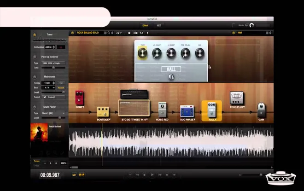Image resolution: width=304 pixels, height=191 pixels.
Task: Select the BOUTIQUE overdrive pedal
Action: point(103,112)
